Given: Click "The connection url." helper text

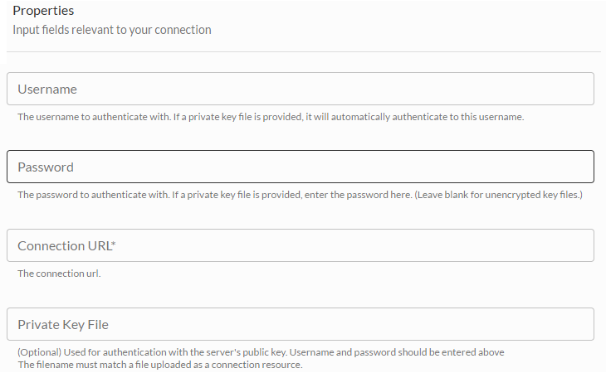Looking at the screenshot, I should click(x=59, y=274).
